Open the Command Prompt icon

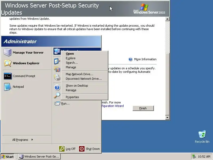8,76
